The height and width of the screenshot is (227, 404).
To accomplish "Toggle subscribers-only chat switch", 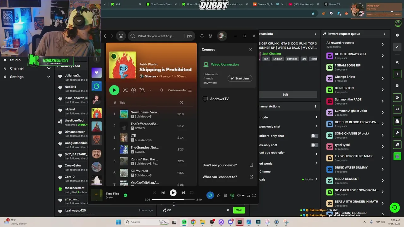I will pos(314,136).
